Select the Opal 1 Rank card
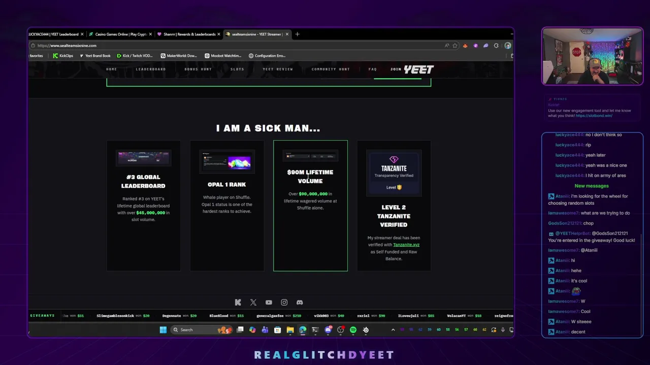The width and height of the screenshot is (650, 365). pos(226,206)
